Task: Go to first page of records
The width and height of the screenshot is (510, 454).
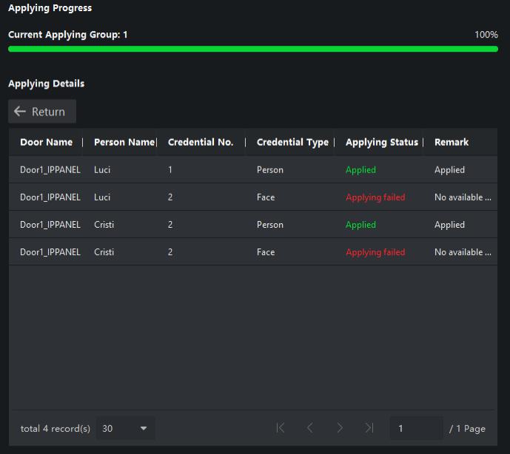Action: click(281, 428)
